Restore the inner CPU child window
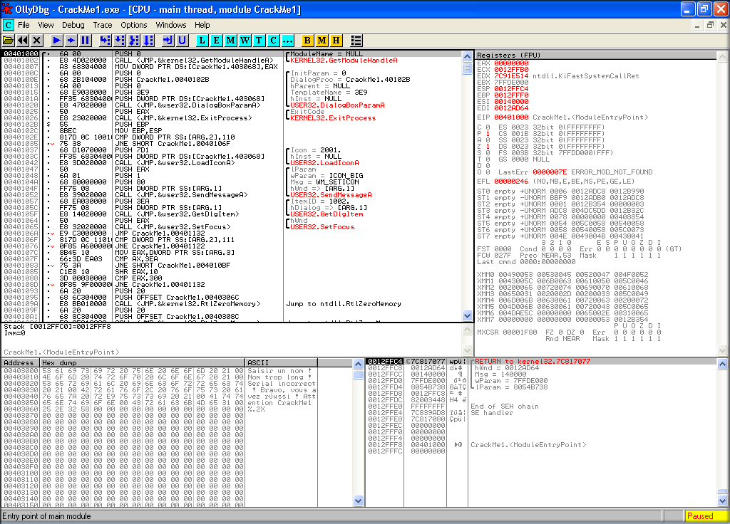Viewport: 730px width, 524px height. pyautogui.click(x=710, y=25)
